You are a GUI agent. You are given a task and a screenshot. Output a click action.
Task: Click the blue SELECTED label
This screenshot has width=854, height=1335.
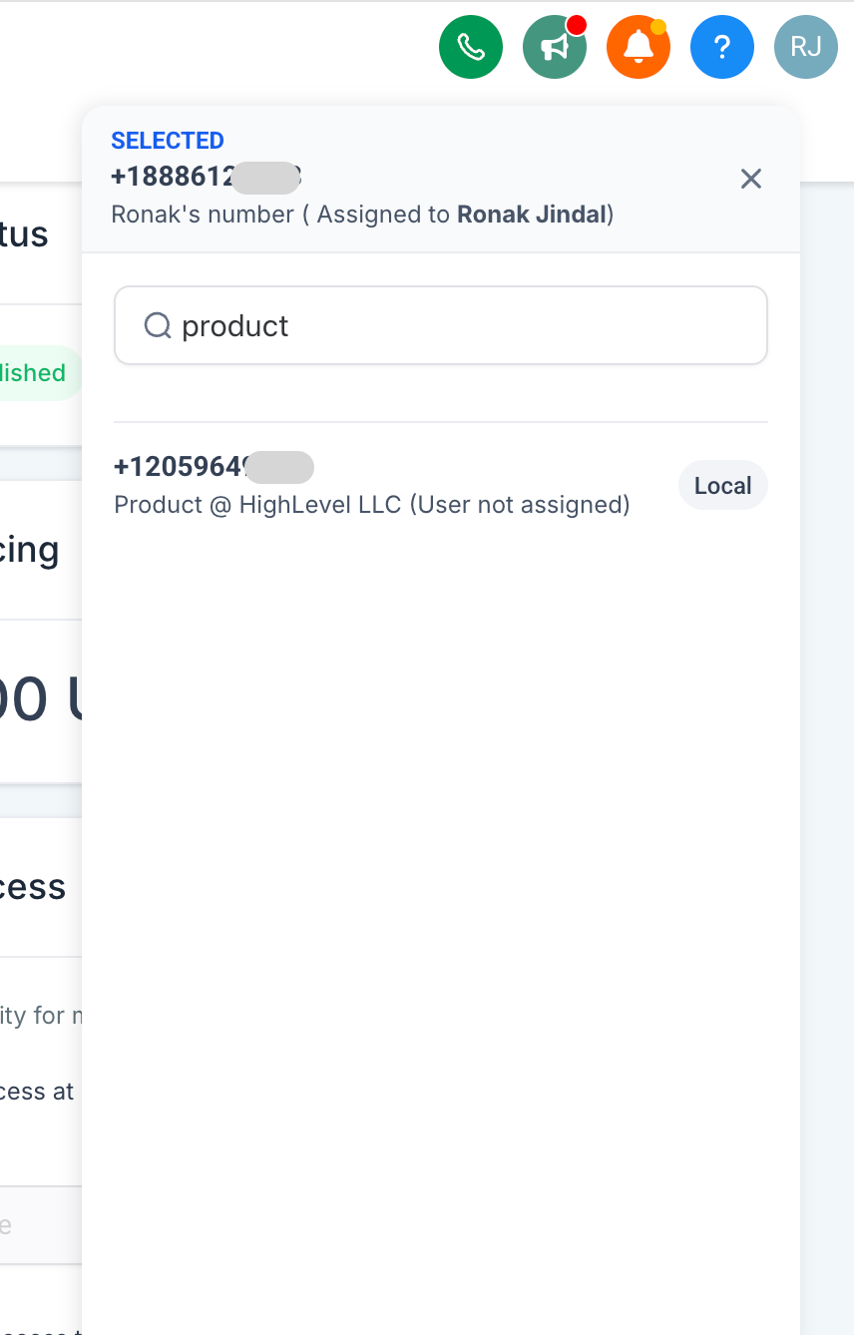coord(168,141)
